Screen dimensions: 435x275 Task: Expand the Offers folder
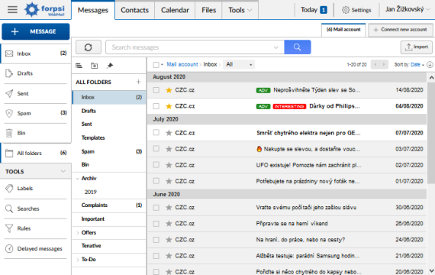pos(78,233)
